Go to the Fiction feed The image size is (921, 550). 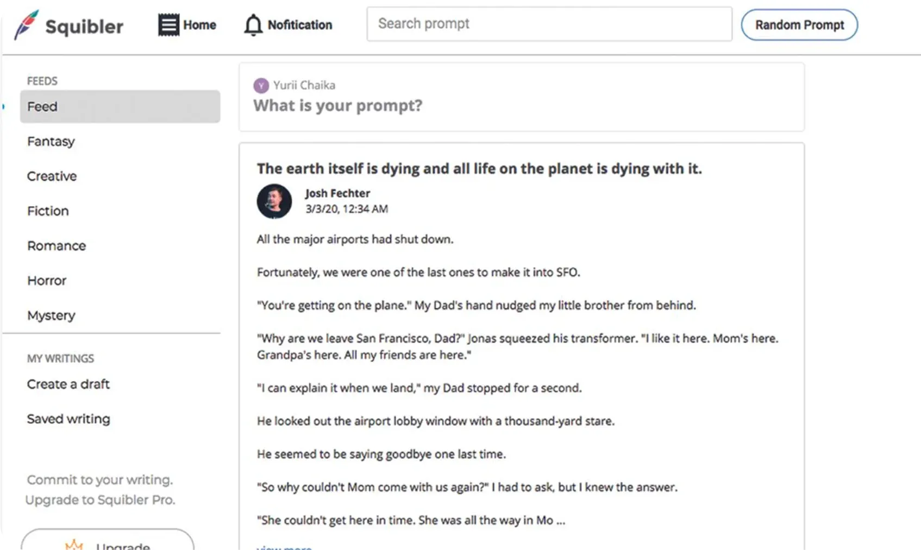(x=48, y=211)
